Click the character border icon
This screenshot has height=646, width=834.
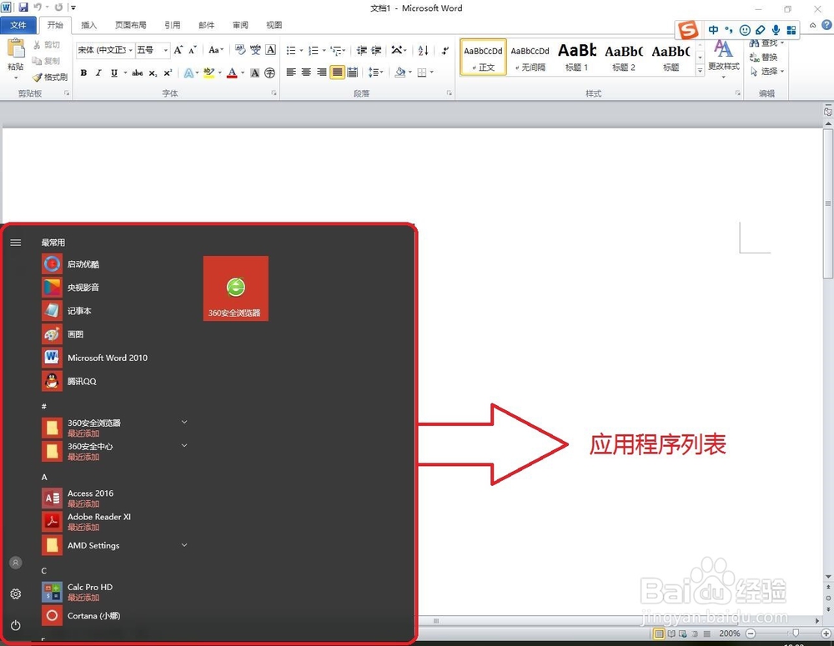[x=270, y=50]
